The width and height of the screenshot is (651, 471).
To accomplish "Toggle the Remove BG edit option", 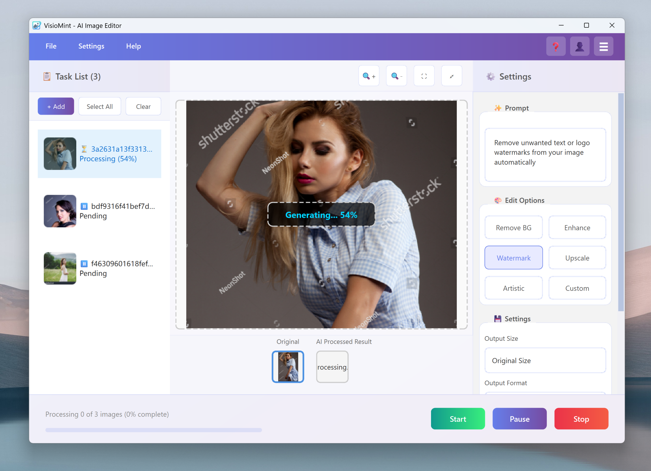I will [513, 227].
